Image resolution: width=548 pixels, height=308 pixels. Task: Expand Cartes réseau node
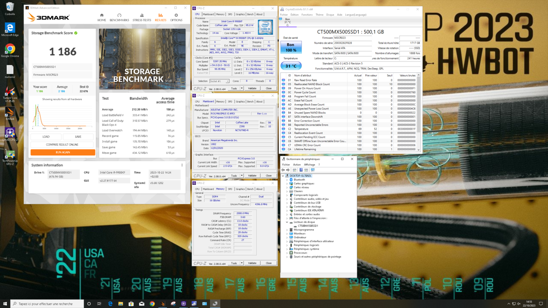(x=287, y=187)
